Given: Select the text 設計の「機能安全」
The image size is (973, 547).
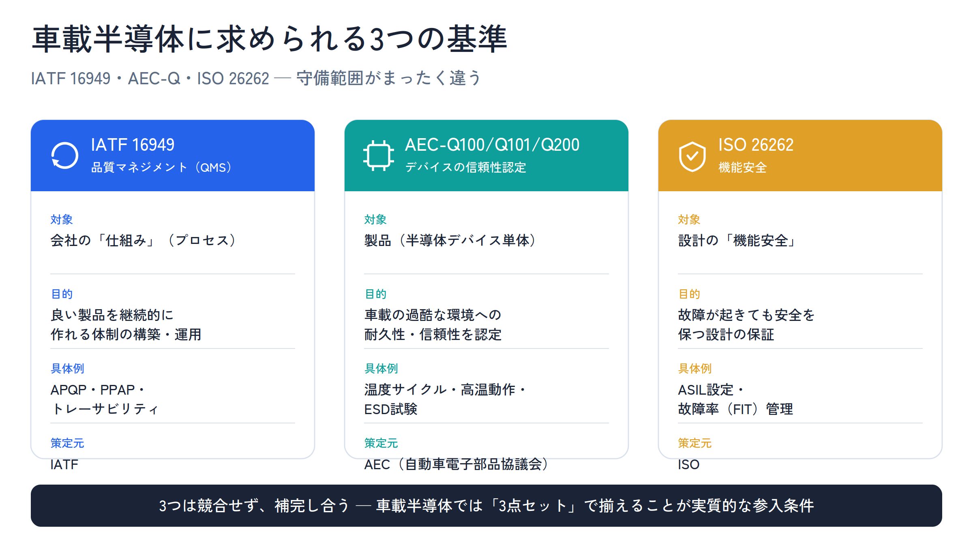Looking at the screenshot, I should coord(737,240).
